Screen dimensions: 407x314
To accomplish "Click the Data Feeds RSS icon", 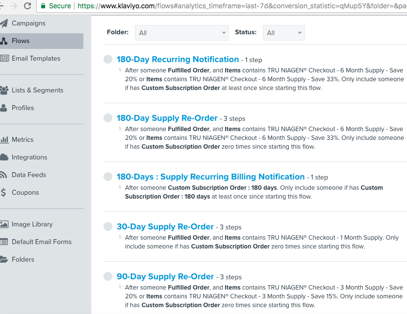I will pyautogui.click(x=3, y=175).
